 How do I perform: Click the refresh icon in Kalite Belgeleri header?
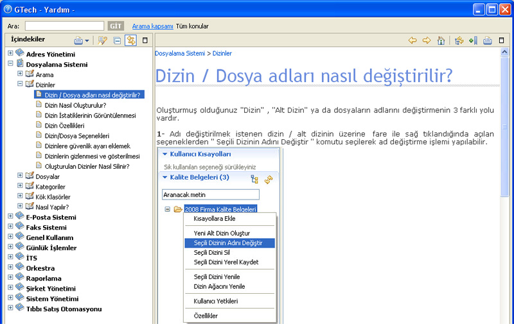269,180
